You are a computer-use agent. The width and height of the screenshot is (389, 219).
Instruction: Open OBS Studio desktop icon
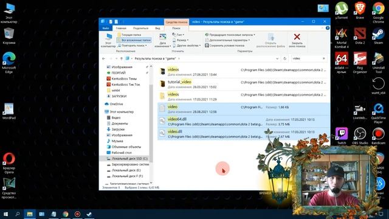pos(360,136)
